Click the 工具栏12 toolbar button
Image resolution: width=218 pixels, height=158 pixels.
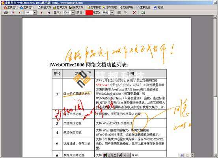click(11, 8)
